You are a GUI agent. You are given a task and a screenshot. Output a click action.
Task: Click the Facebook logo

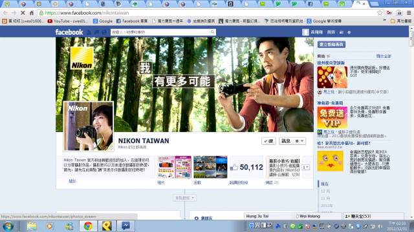pos(69,32)
